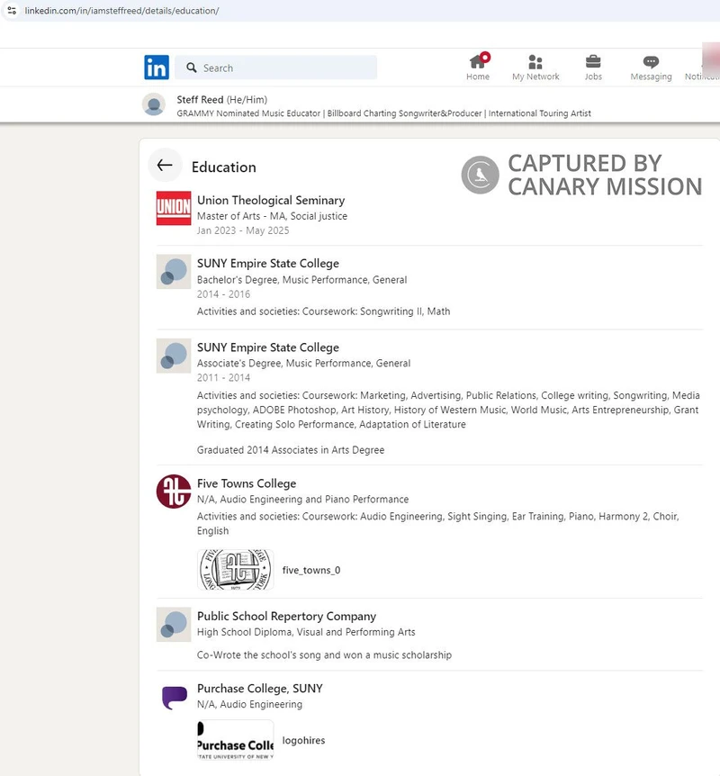
Task: Open Messaging from the navigation bar
Action: coord(650,63)
